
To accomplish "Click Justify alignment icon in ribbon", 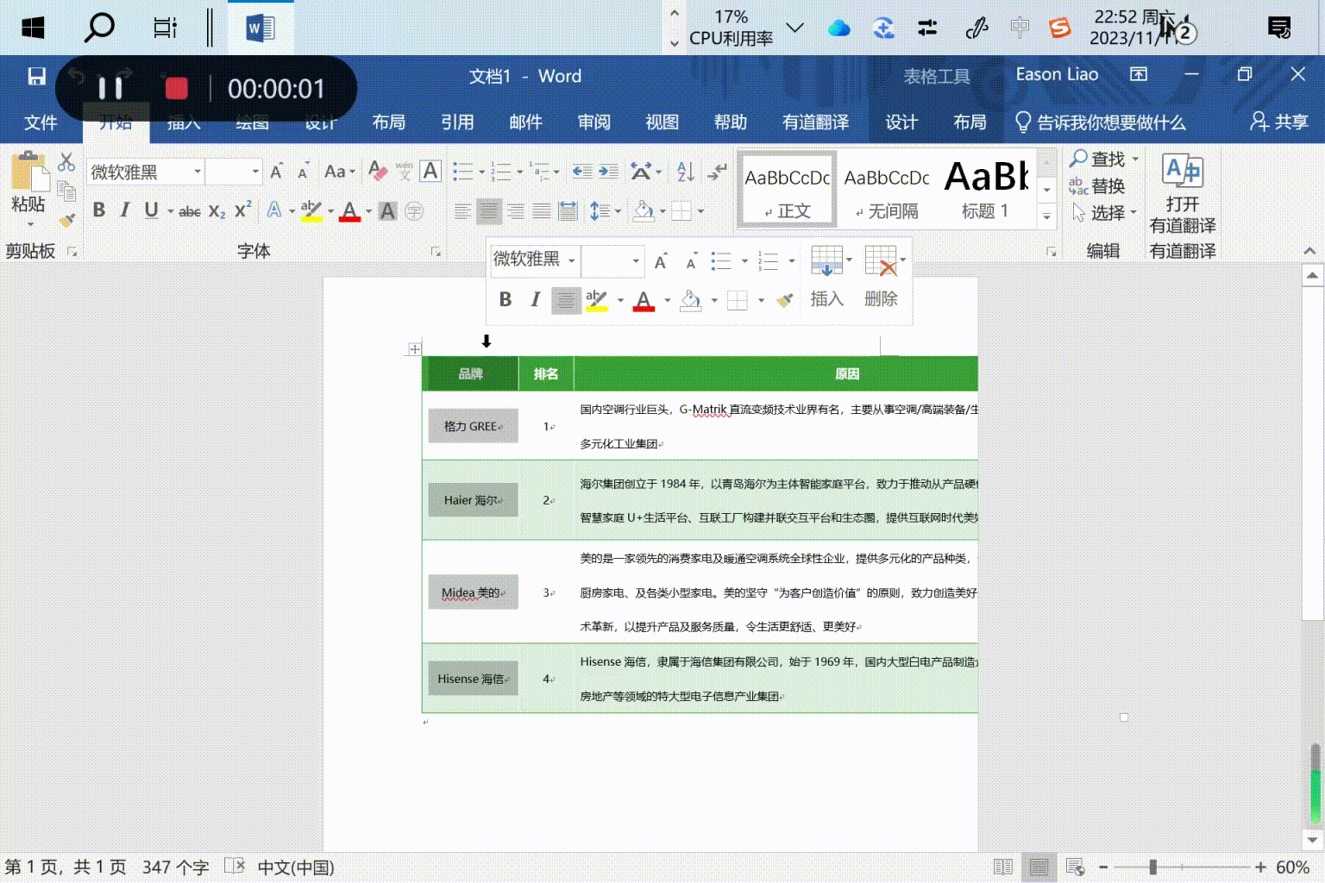I will [x=541, y=210].
